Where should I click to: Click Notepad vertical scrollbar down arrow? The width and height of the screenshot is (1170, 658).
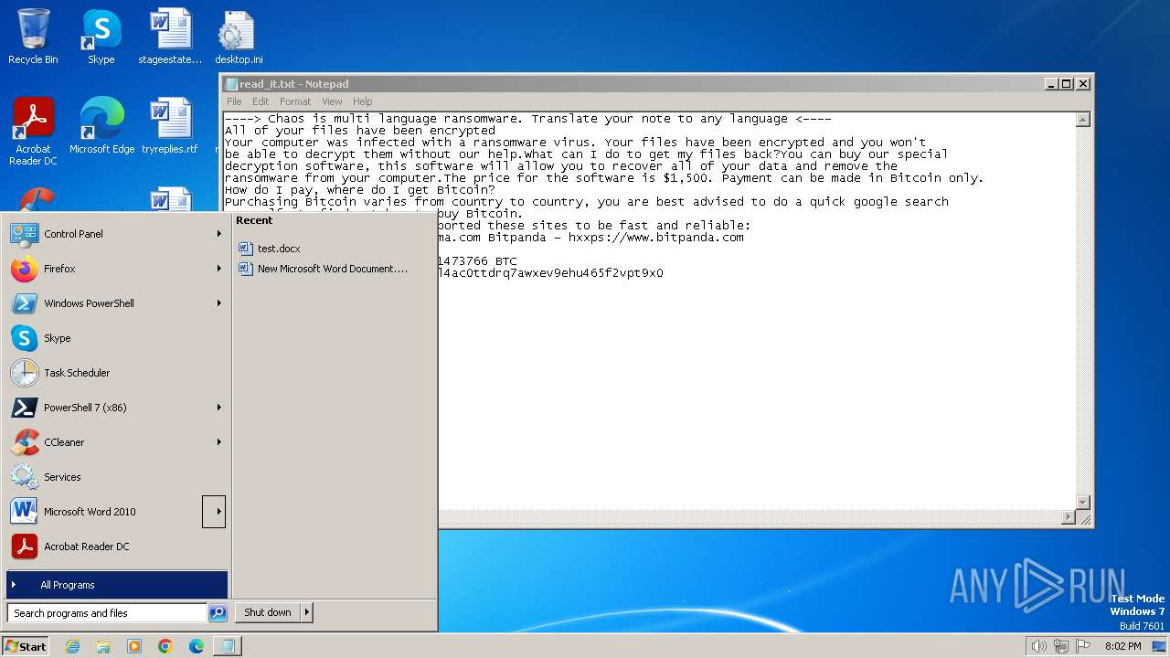(1083, 502)
